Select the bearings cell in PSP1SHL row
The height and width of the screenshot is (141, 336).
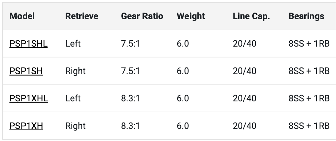point(308,44)
